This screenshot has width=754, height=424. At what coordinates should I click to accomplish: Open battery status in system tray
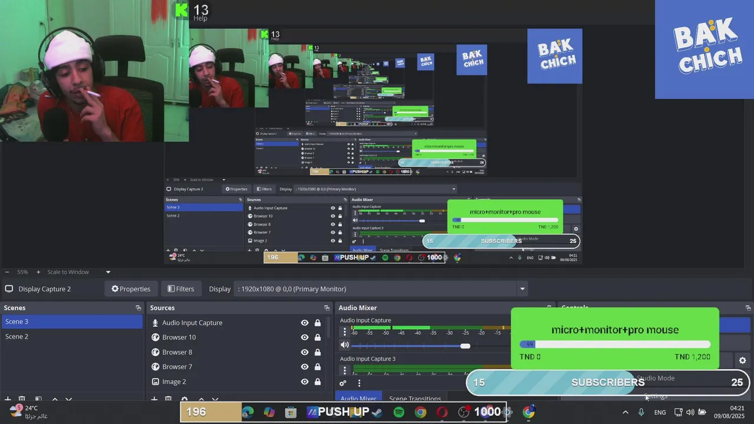click(702, 412)
